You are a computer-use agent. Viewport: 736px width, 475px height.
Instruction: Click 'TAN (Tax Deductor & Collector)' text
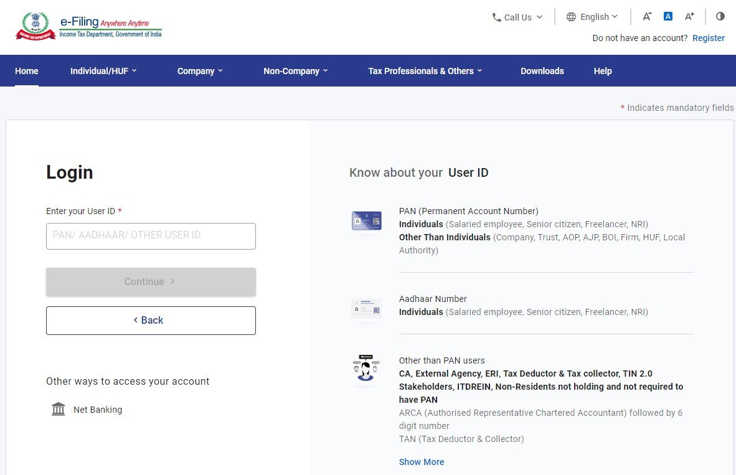click(461, 439)
